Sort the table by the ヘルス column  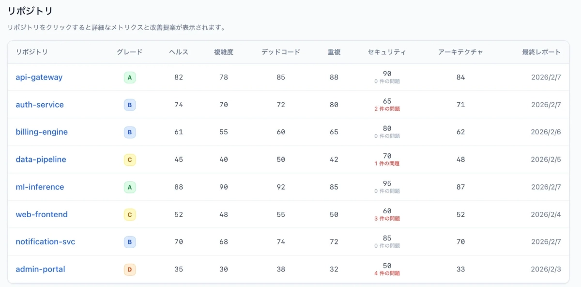(x=178, y=52)
